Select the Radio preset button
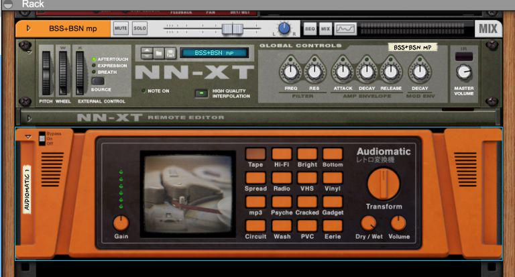This screenshot has height=277, width=515. pos(282,178)
